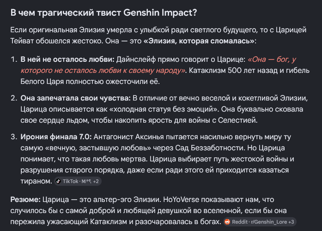Click list item title "Она запечатала свои чувства:"
The width and height of the screenshot is (322, 231).
76,98
